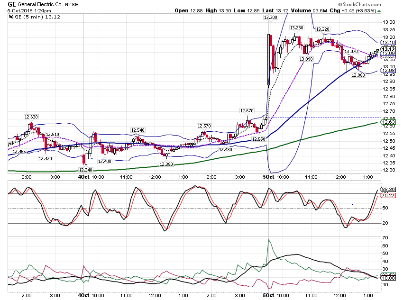Click the 12.400 price annotation
Image resolution: width=403 pixels, height=300 pixels.
pos(105,162)
